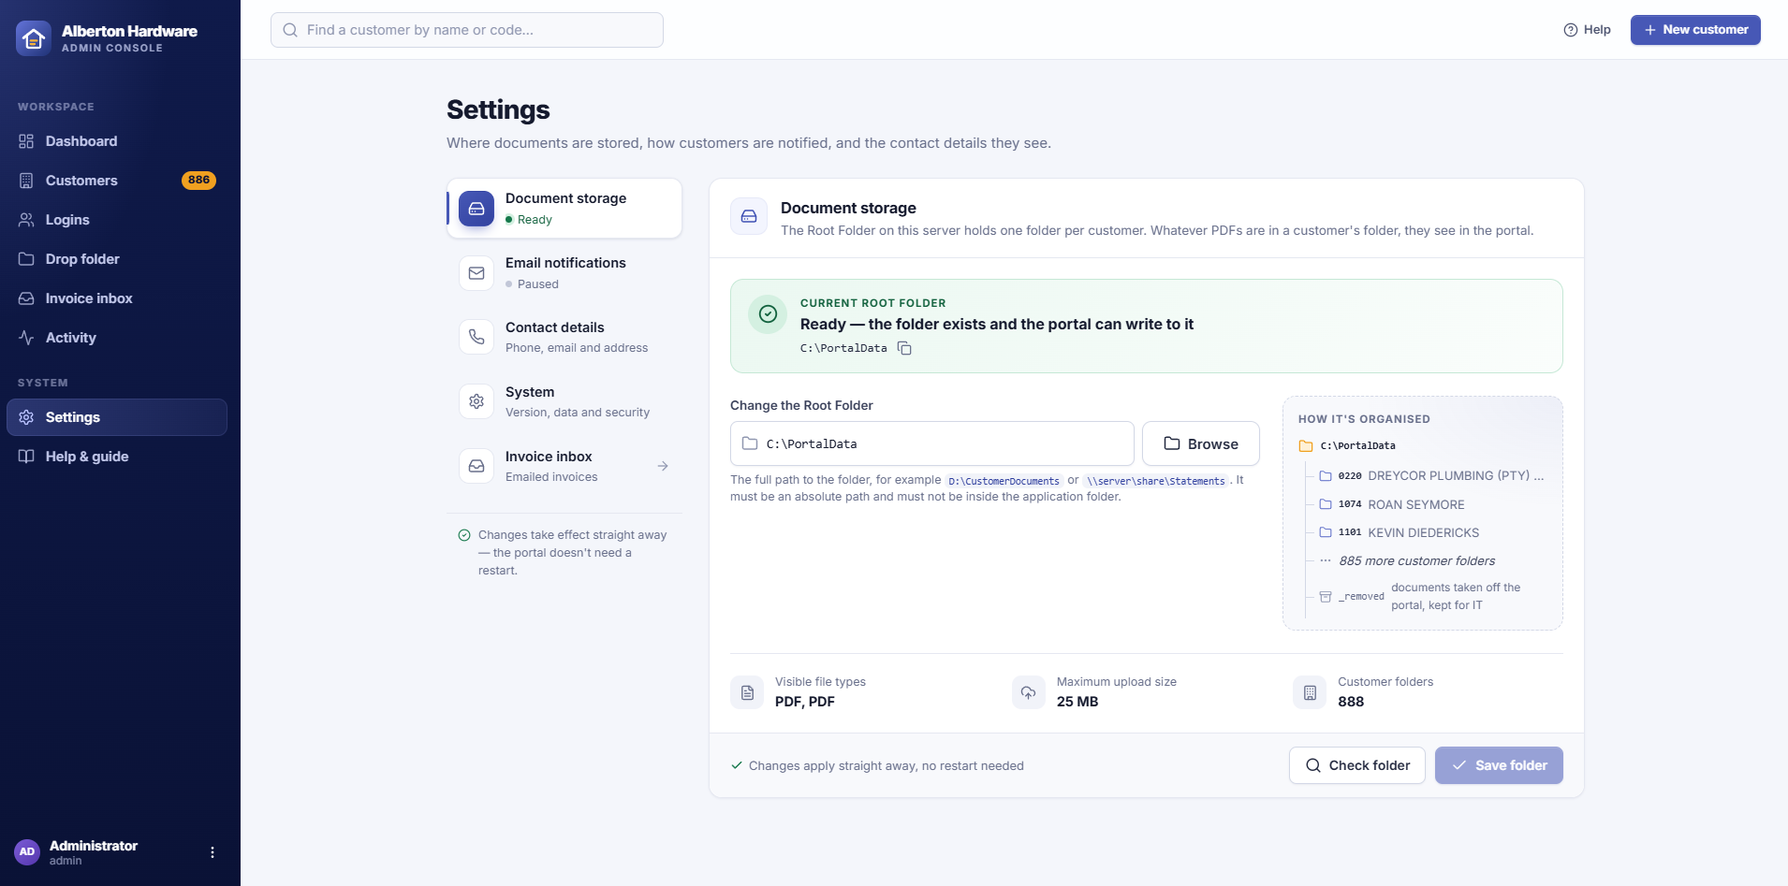Viewport: 1788px width, 886px height.
Task: Click the Customer folders building icon
Action: click(x=1310, y=692)
